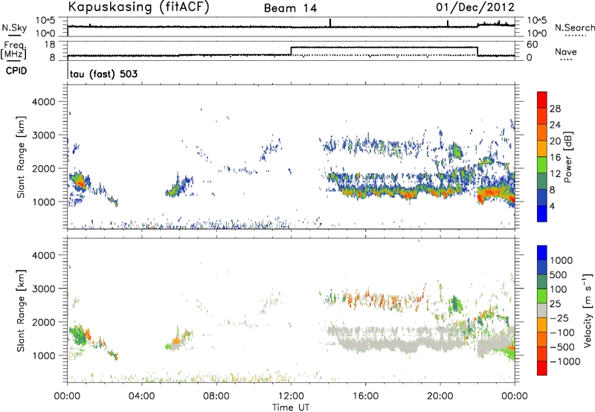The width and height of the screenshot is (595, 412).
Task: Click the CPID row label
Action: point(16,71)
